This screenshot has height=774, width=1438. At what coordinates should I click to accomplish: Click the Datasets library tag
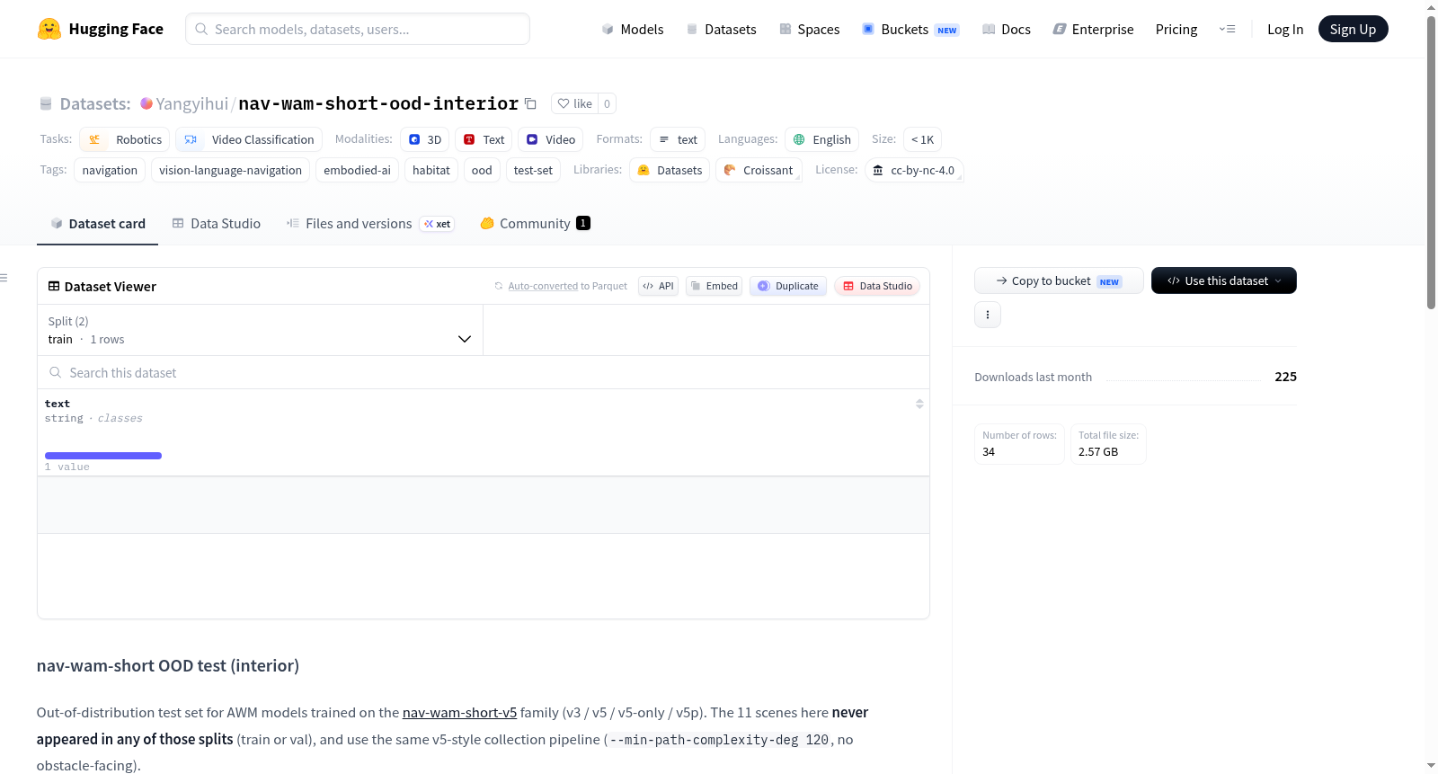(x=670, y=170)
